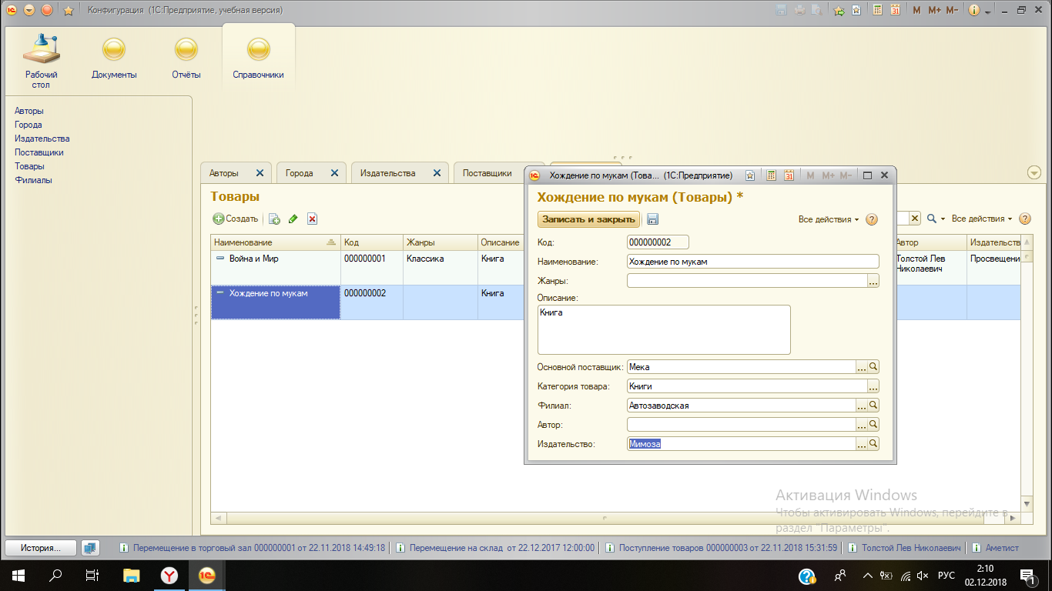
Task: Click code 000000001 in the table
Action: pyautogui.click(x=365, y=259)
